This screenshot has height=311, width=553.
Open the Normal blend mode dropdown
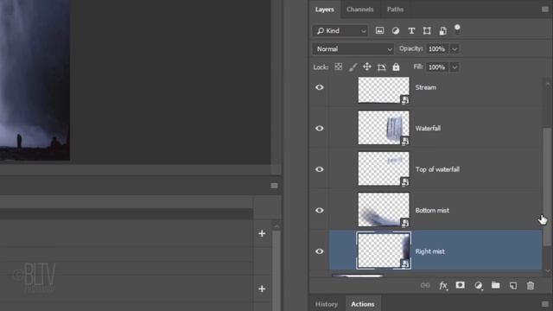(353, 49)
